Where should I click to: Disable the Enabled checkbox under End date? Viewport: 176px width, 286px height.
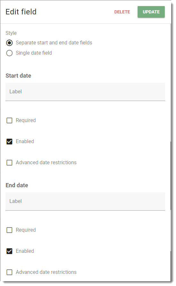9,251
